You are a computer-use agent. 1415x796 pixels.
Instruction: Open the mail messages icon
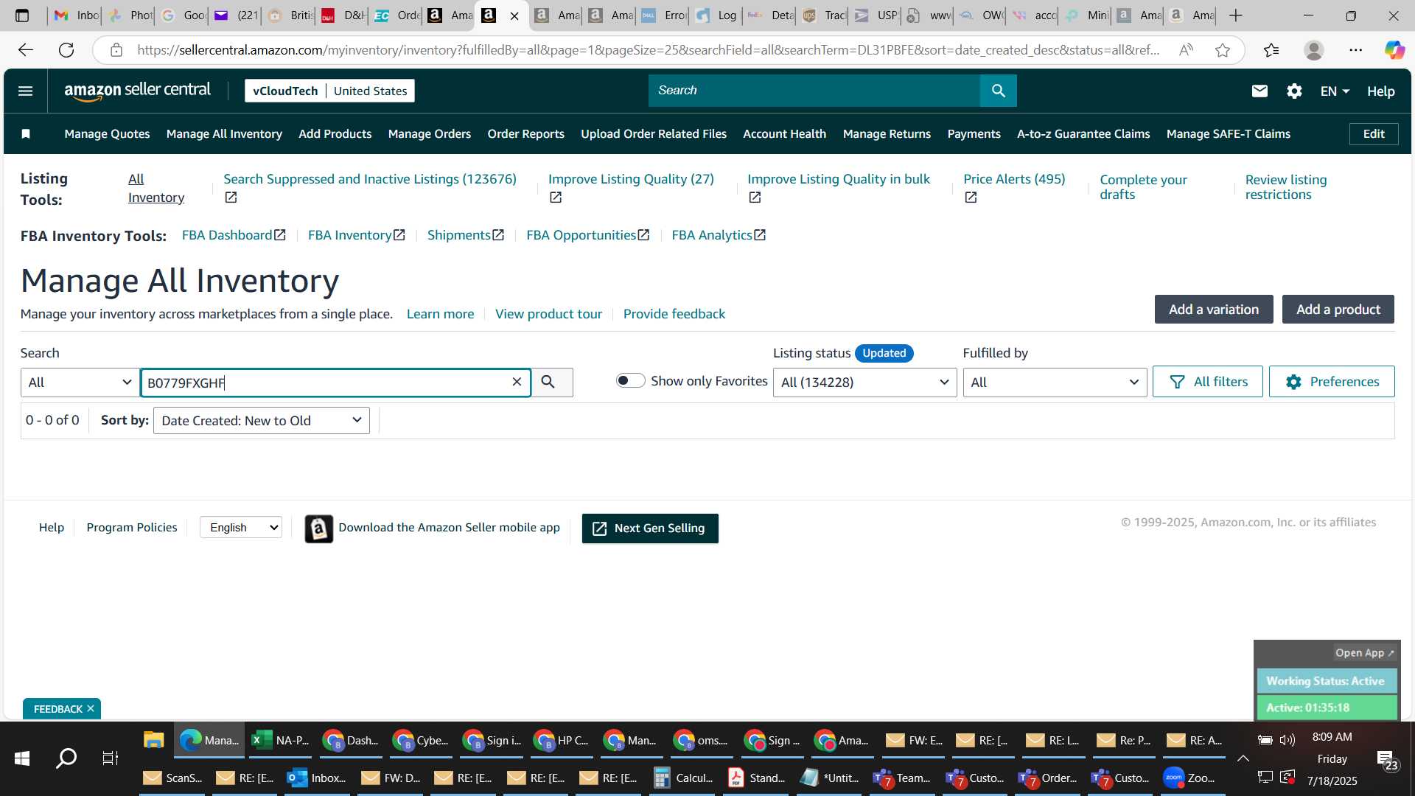click(x=1259, y=91)
